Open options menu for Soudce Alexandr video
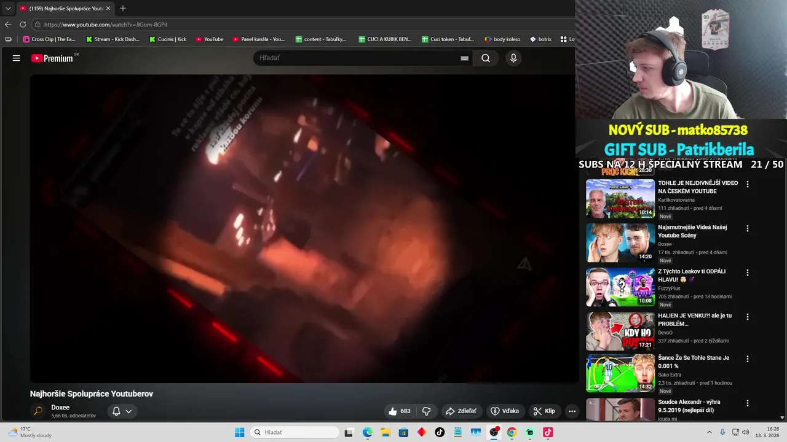The image size is (787, 442). tap(748, 403)
